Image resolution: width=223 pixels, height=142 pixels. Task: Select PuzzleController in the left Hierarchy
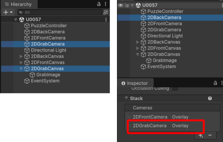coord(49,26)
